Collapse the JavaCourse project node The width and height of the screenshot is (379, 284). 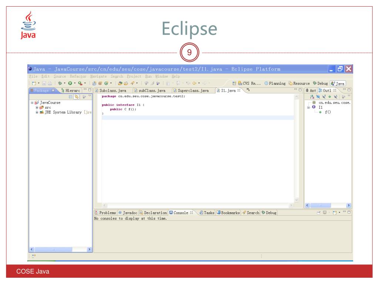pyautogui.click(x=32, y=103)
